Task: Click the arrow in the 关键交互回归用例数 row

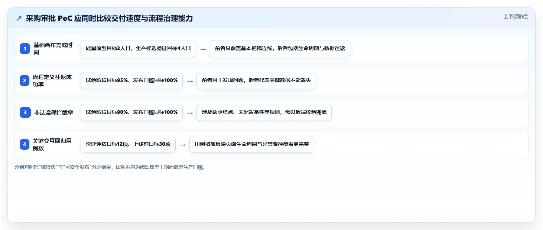Action: click(x=183, y=145)
